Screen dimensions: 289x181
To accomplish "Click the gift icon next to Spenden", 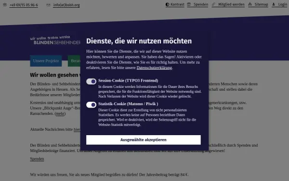I will 189,4.
